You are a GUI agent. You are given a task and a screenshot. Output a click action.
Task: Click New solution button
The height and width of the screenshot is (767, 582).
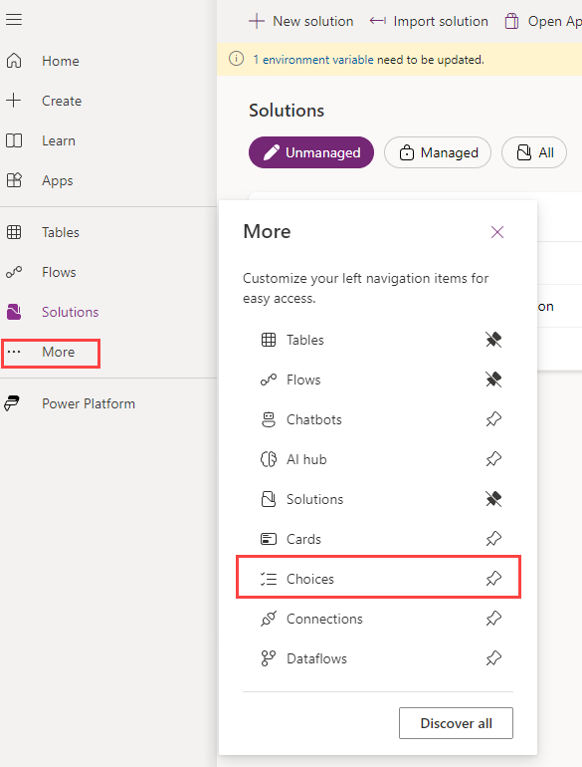pos(301,21)
